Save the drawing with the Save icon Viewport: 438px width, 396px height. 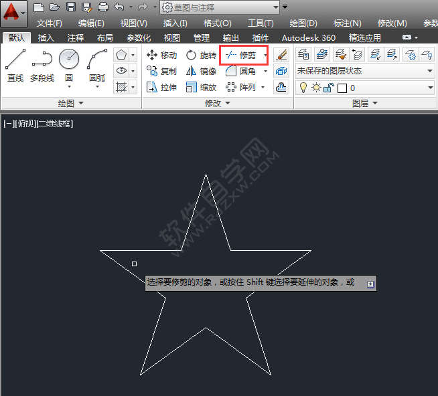click(x=71, y=7)
